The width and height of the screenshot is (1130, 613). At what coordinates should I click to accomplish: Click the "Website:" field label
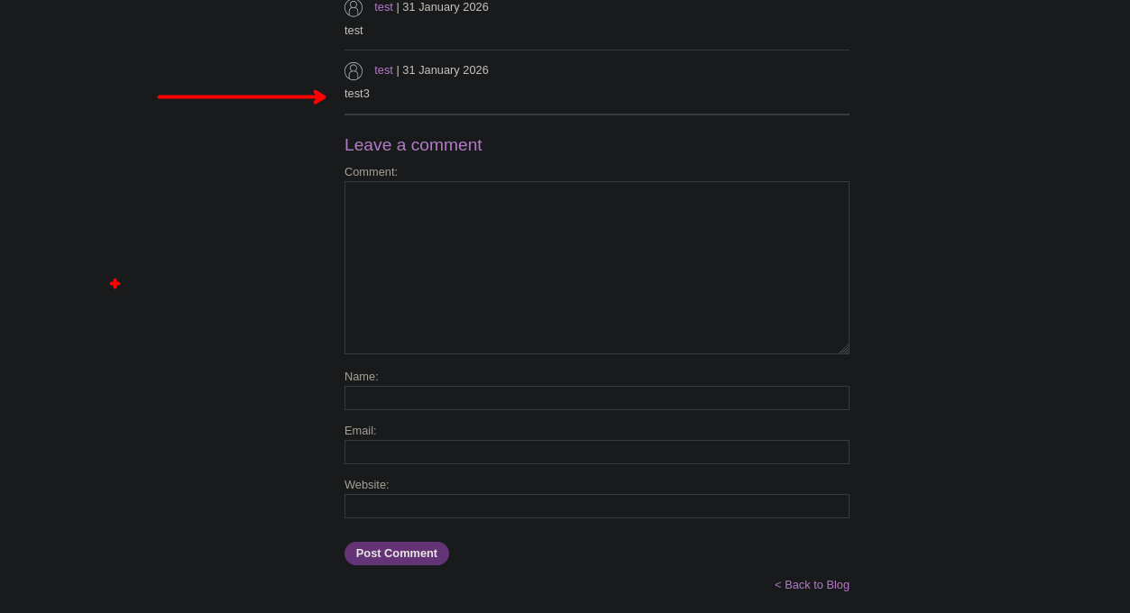coord(366,485)
